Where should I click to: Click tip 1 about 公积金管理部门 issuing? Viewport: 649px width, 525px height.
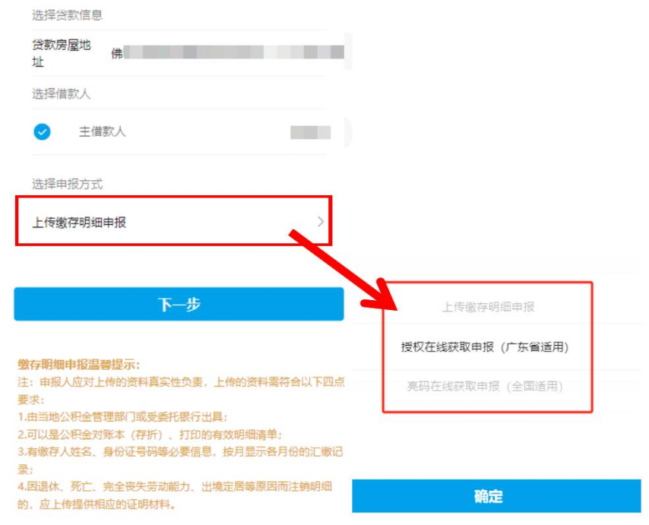click(123, 416)
